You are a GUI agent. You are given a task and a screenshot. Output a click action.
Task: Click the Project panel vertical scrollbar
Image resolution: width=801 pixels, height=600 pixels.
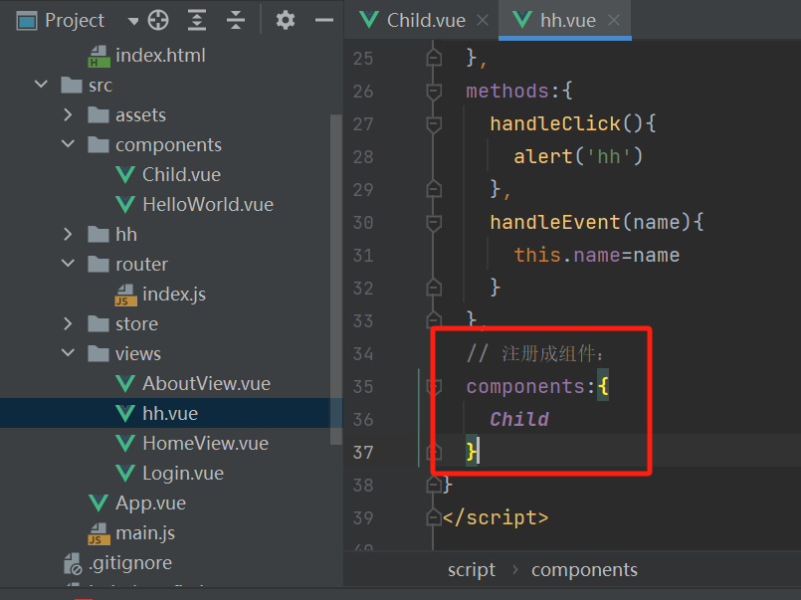pos(335,280)
